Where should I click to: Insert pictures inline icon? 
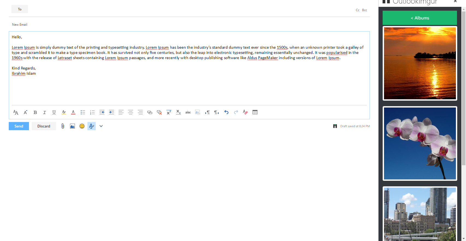coord(72,126)
